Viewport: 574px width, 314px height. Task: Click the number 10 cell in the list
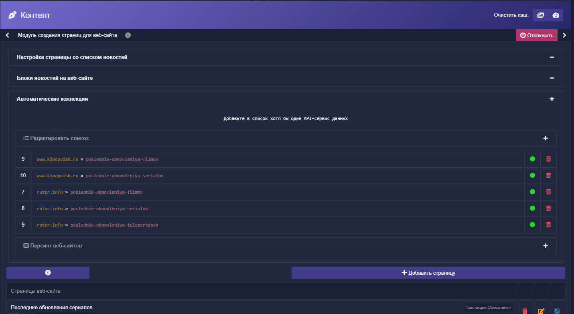23,176
